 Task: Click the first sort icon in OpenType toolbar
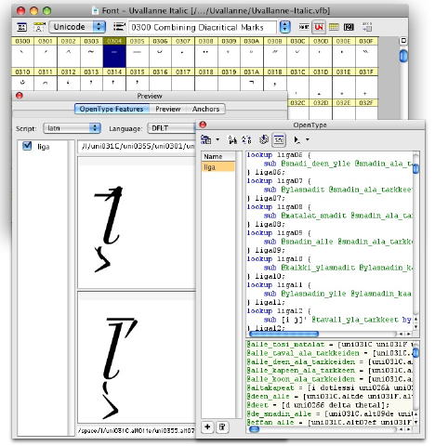232,139
